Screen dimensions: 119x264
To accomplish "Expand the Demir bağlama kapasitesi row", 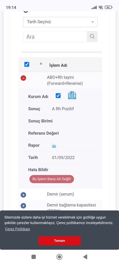I will click(x=23, y=206).
